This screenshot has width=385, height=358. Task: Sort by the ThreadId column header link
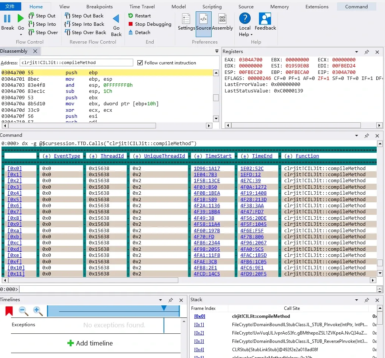(x=112, y=156)
